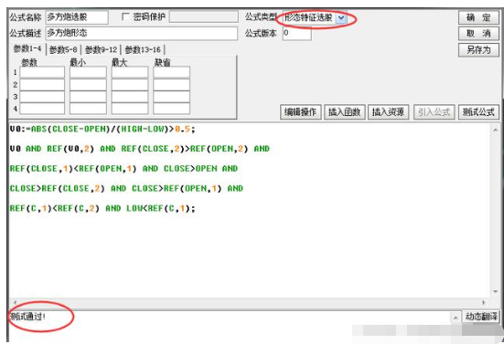The width and height of the screenshot is (504, 344).
Task: Click row 4 最小 minimum field
Action: click(x=88, y=109)
